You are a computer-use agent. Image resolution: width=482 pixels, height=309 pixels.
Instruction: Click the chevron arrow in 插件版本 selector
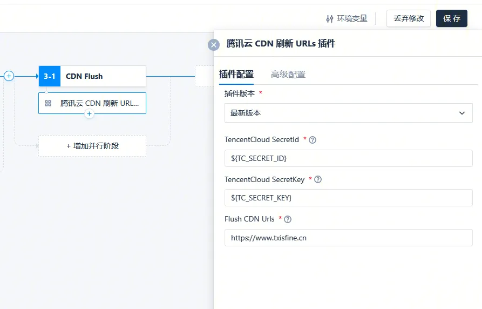(x=461, y=113)
